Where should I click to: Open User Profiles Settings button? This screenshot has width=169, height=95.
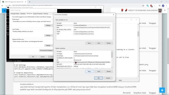49,35
